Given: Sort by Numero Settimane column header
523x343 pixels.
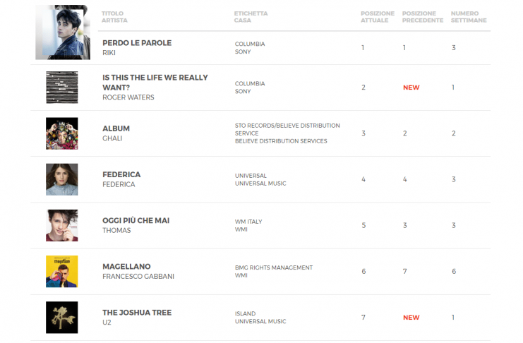Looking at the screenshot, I should [469, 17].
